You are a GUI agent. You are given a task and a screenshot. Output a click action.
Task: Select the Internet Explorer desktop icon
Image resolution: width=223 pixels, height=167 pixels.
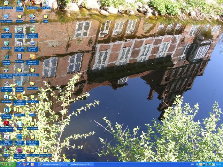coord(6,57)
